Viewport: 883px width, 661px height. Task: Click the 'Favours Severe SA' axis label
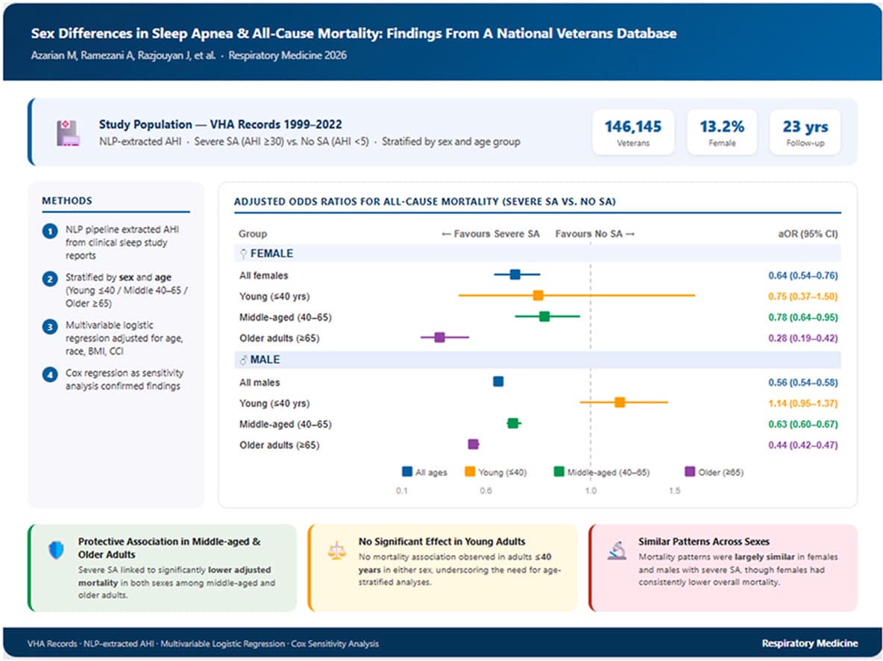point(491,234)
